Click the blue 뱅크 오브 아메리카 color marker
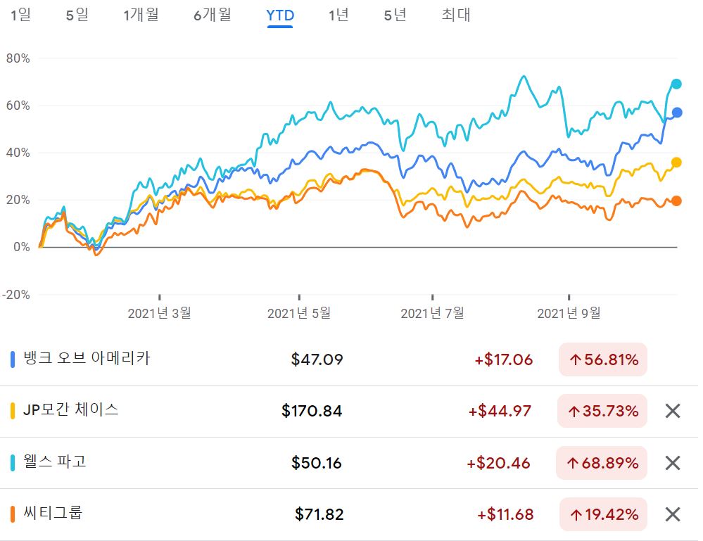The image size is (703, 541). [13, 359]
